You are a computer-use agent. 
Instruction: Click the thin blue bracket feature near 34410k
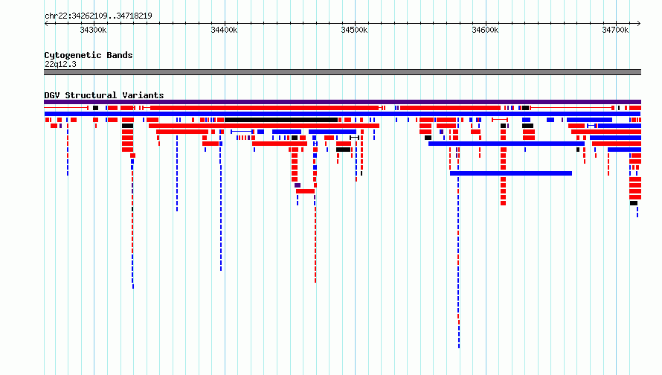tap(242, 132)
